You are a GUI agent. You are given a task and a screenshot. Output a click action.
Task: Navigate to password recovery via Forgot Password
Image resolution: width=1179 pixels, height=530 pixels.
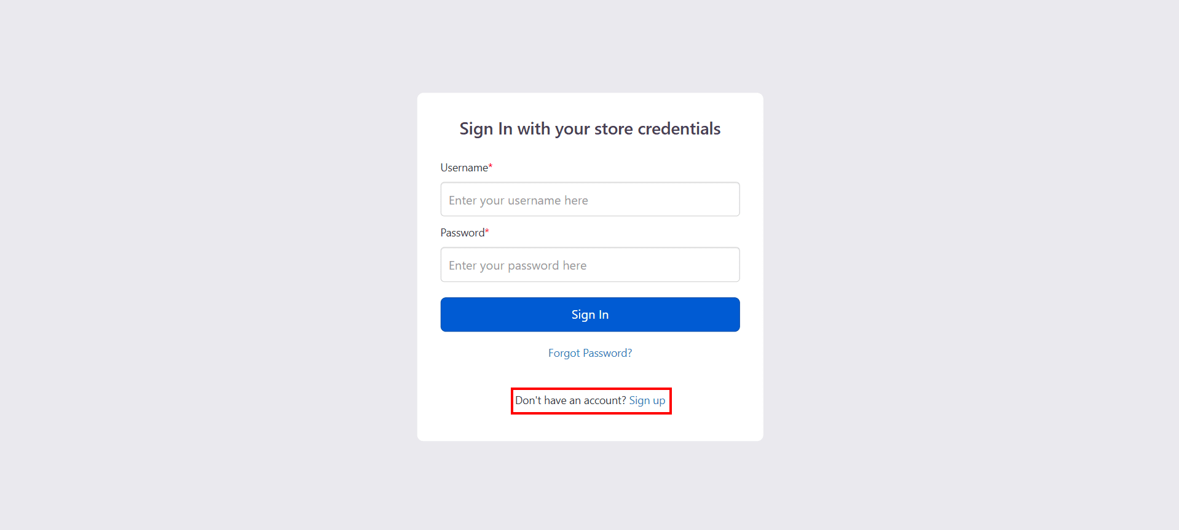[589, 353]
